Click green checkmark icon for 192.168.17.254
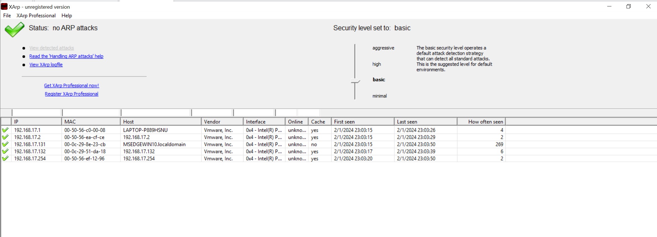This screenshot has width=657, height=237. 5,158
